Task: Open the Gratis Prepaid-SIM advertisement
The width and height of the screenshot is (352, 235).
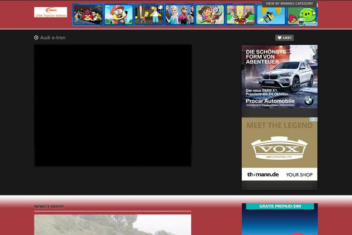Action: pyautogui.click(x=279, y=219)
